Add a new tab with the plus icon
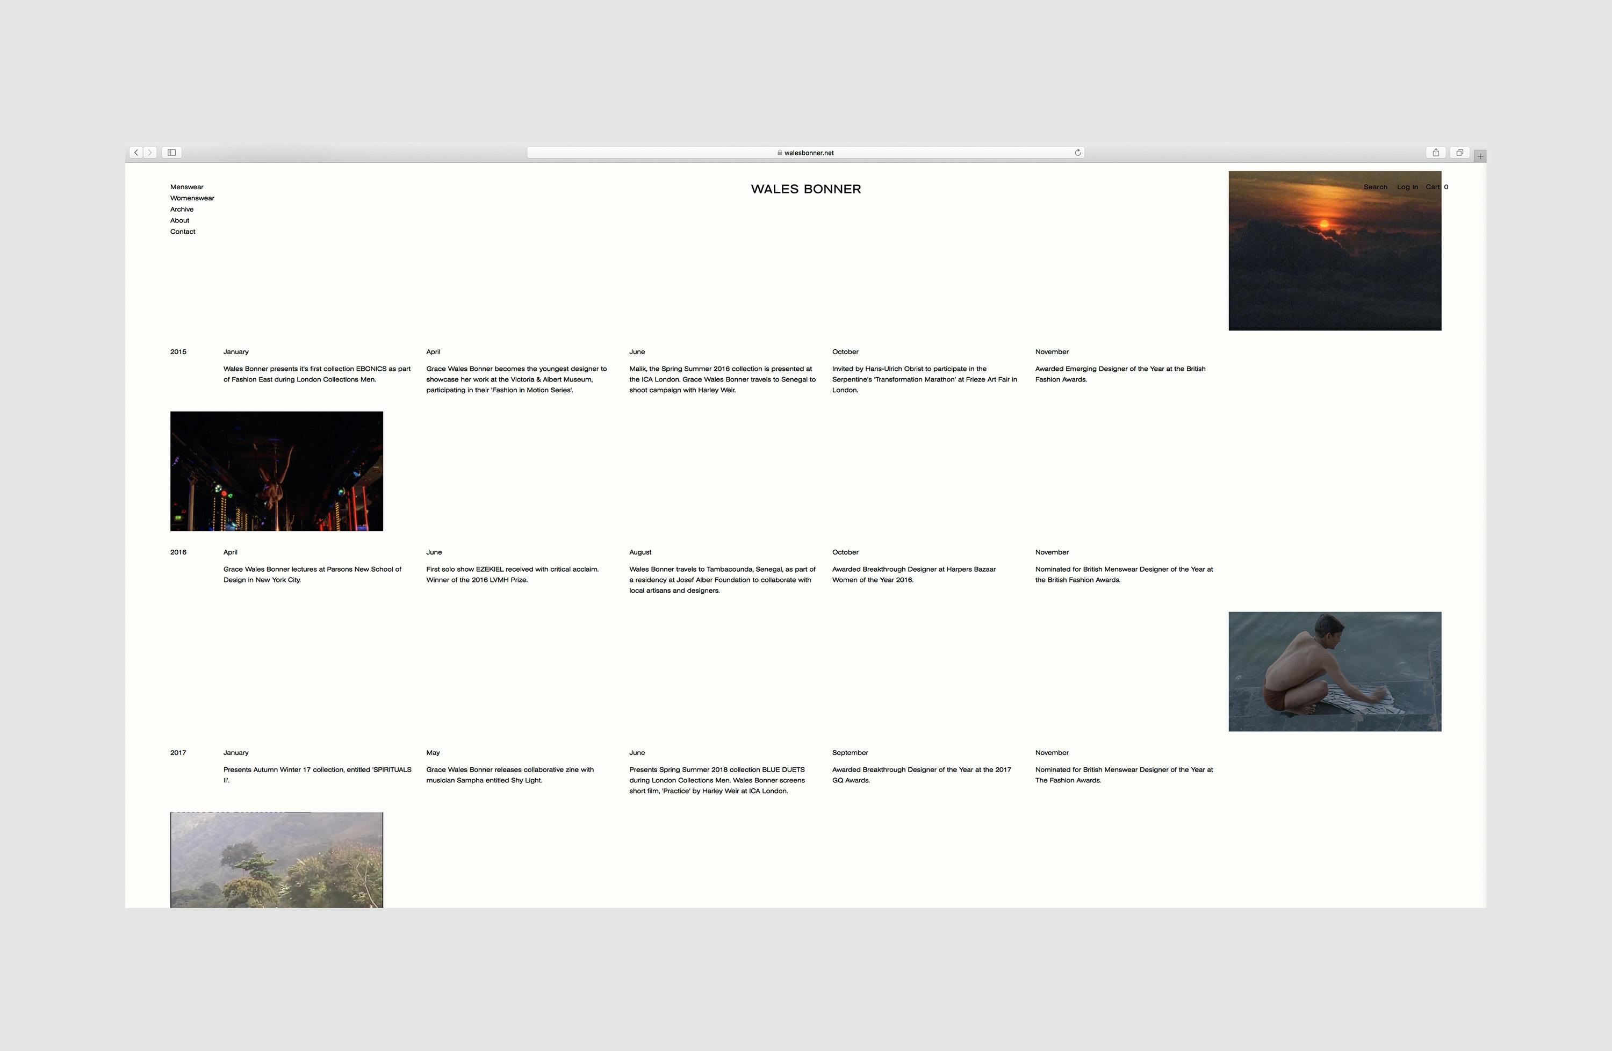The height and width of the screenshot is (1051, 1612). (x=1480, y=156)
